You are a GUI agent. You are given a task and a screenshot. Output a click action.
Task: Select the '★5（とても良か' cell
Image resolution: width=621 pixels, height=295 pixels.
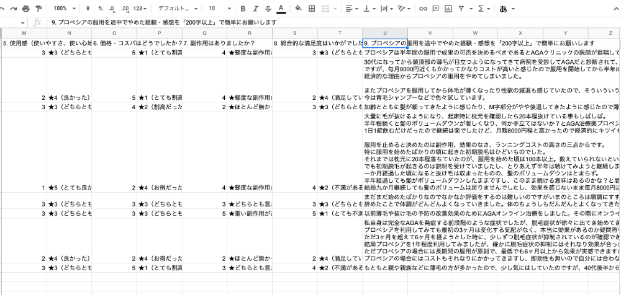[70, 152]
